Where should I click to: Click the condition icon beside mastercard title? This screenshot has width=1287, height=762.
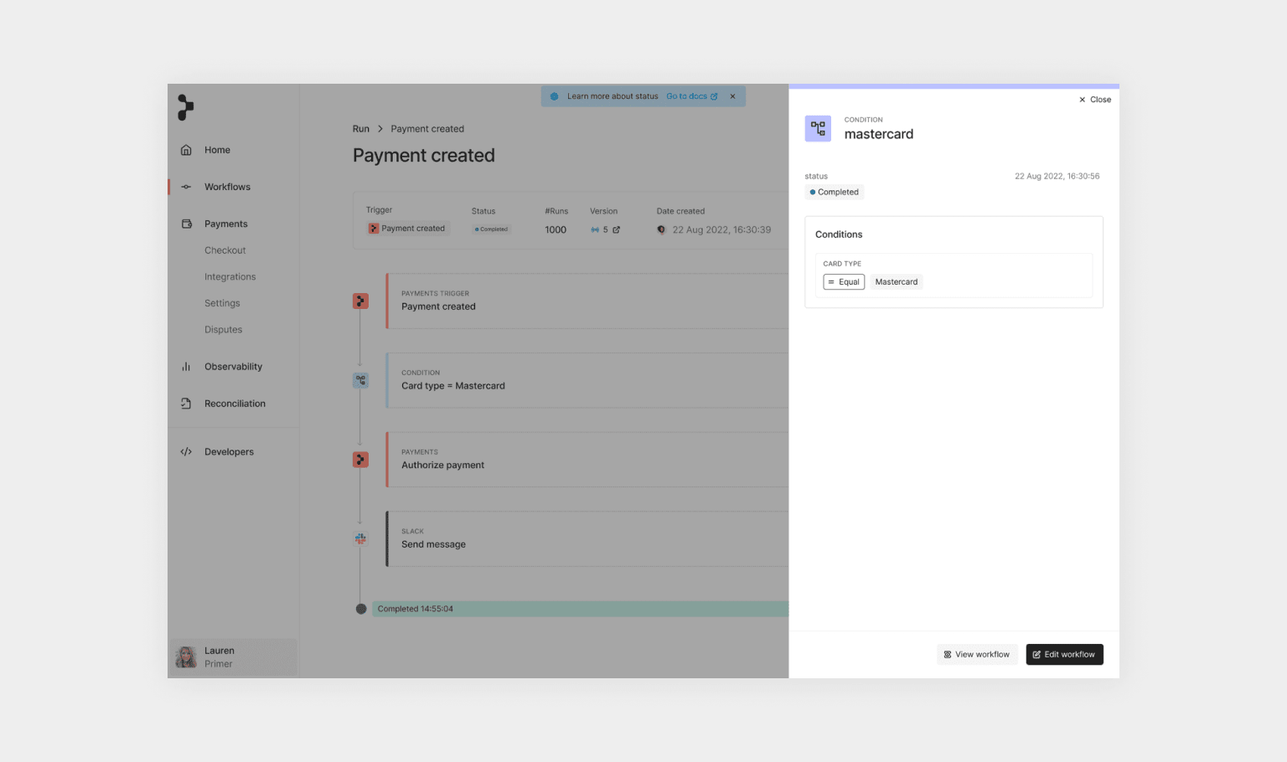coord(818,129)
